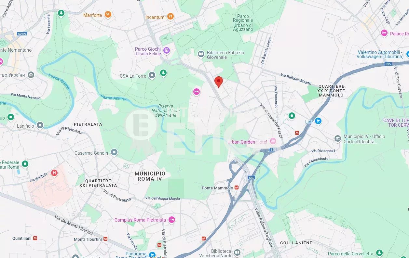Click the Quintiliani metro station icon
Viewport: 409px width, 258px height.
coord(35,238)
